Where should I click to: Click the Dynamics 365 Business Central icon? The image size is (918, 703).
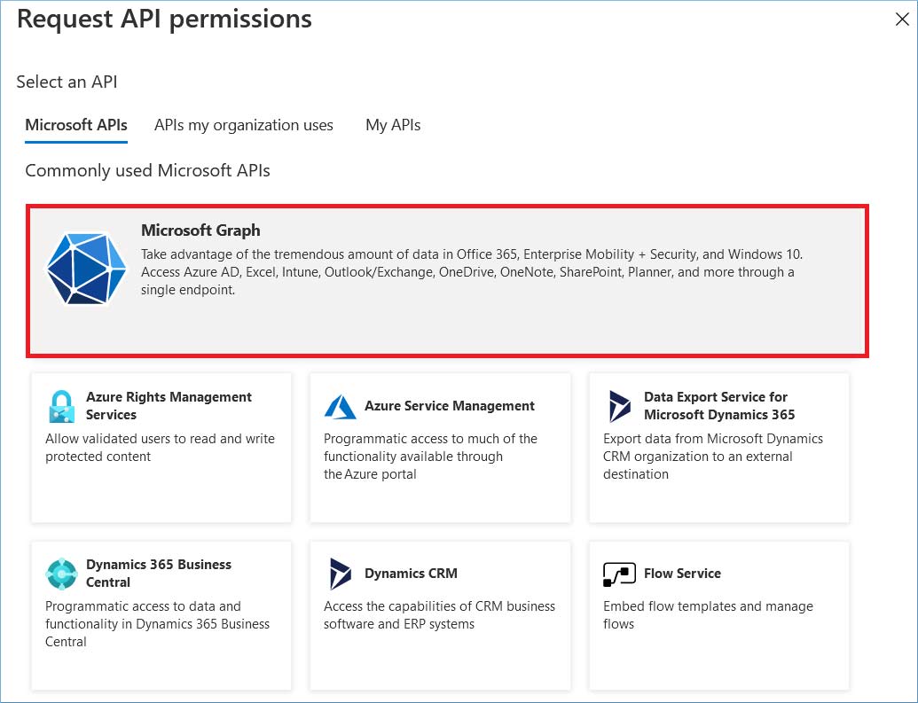tap(61, 574)
